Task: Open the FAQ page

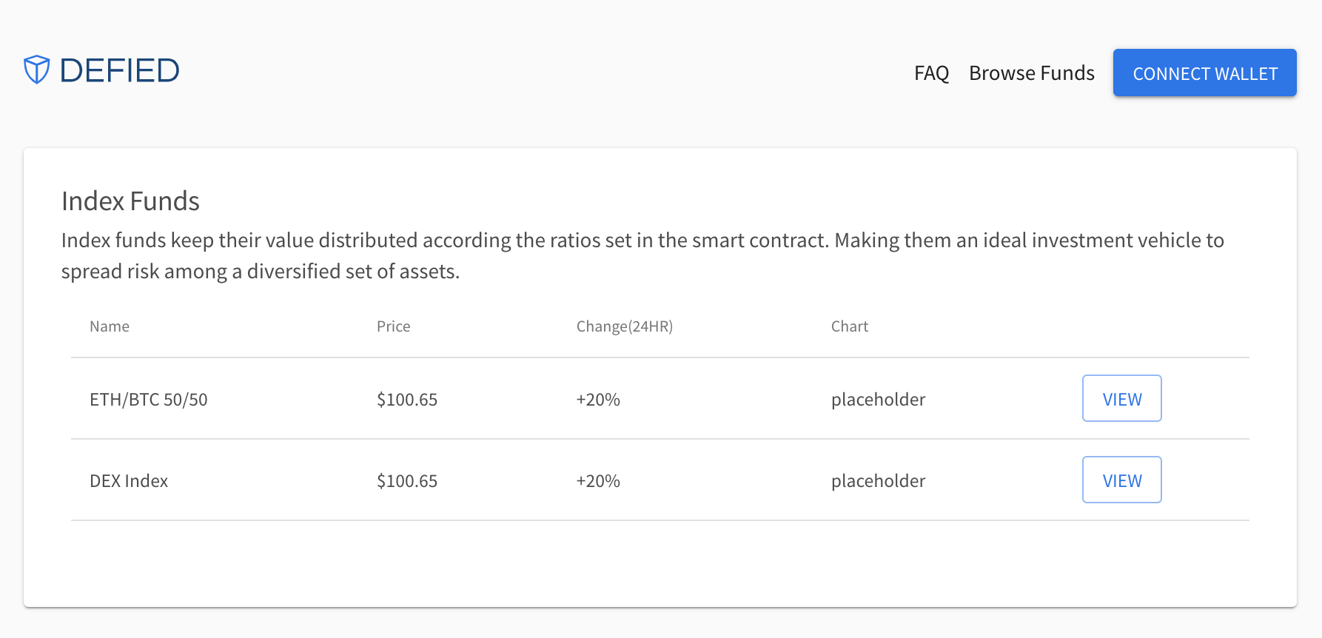Action: coord(931,73)
